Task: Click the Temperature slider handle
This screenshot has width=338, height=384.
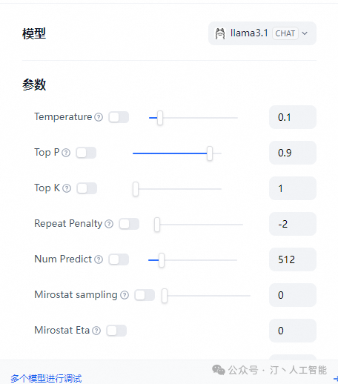Action: pyautogui.click(x=160, y=118)
